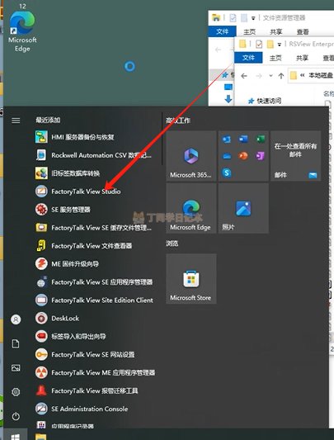Launch FactoryTalk View alarm migration tool icon

[x=41, y=390]
